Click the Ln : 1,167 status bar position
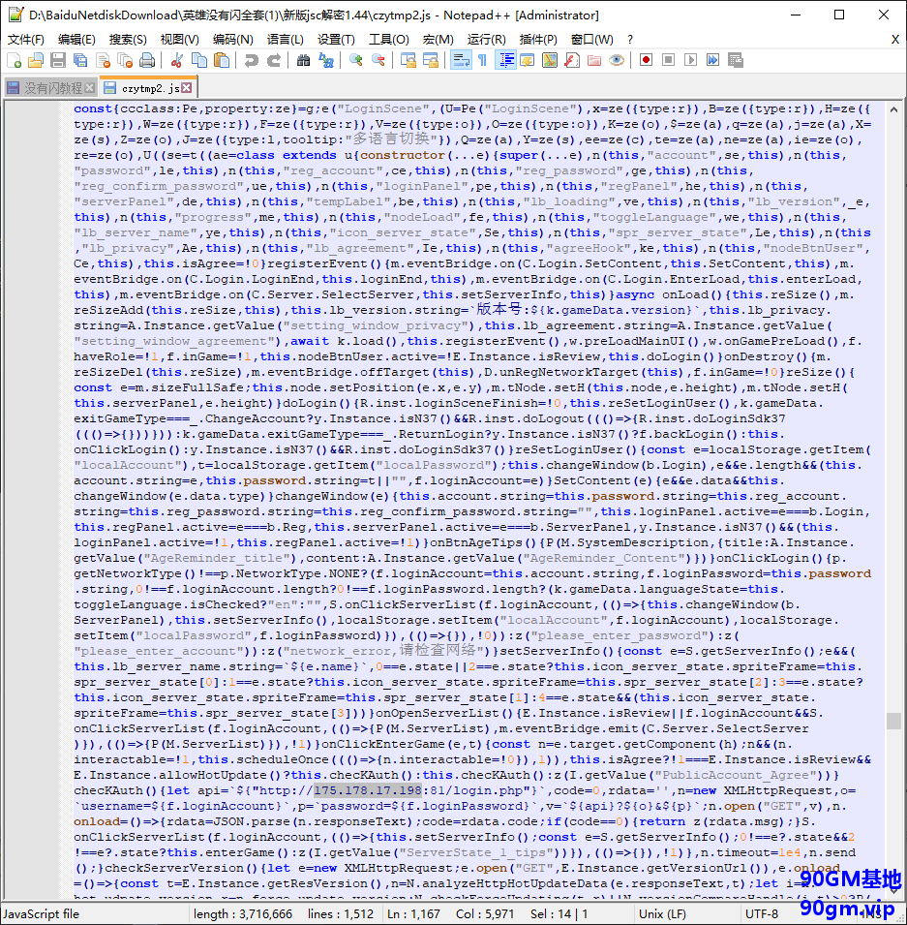 (x=413, y=913)
